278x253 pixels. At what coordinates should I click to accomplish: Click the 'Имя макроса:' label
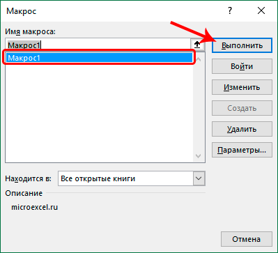coord(31,31)
